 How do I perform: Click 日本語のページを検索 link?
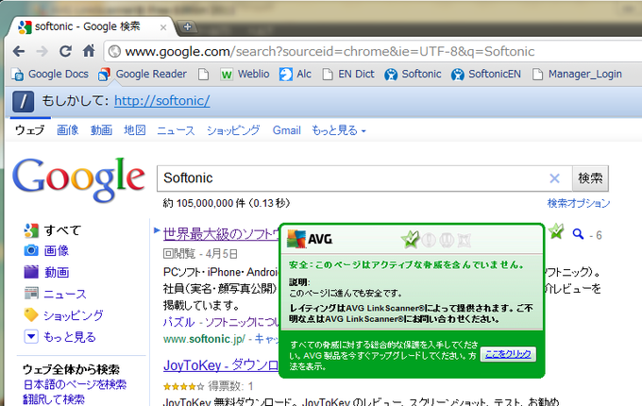75,384
